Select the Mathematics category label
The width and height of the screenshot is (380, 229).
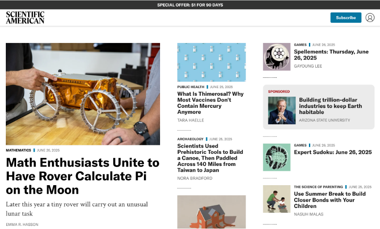click(x=18, y=150)
